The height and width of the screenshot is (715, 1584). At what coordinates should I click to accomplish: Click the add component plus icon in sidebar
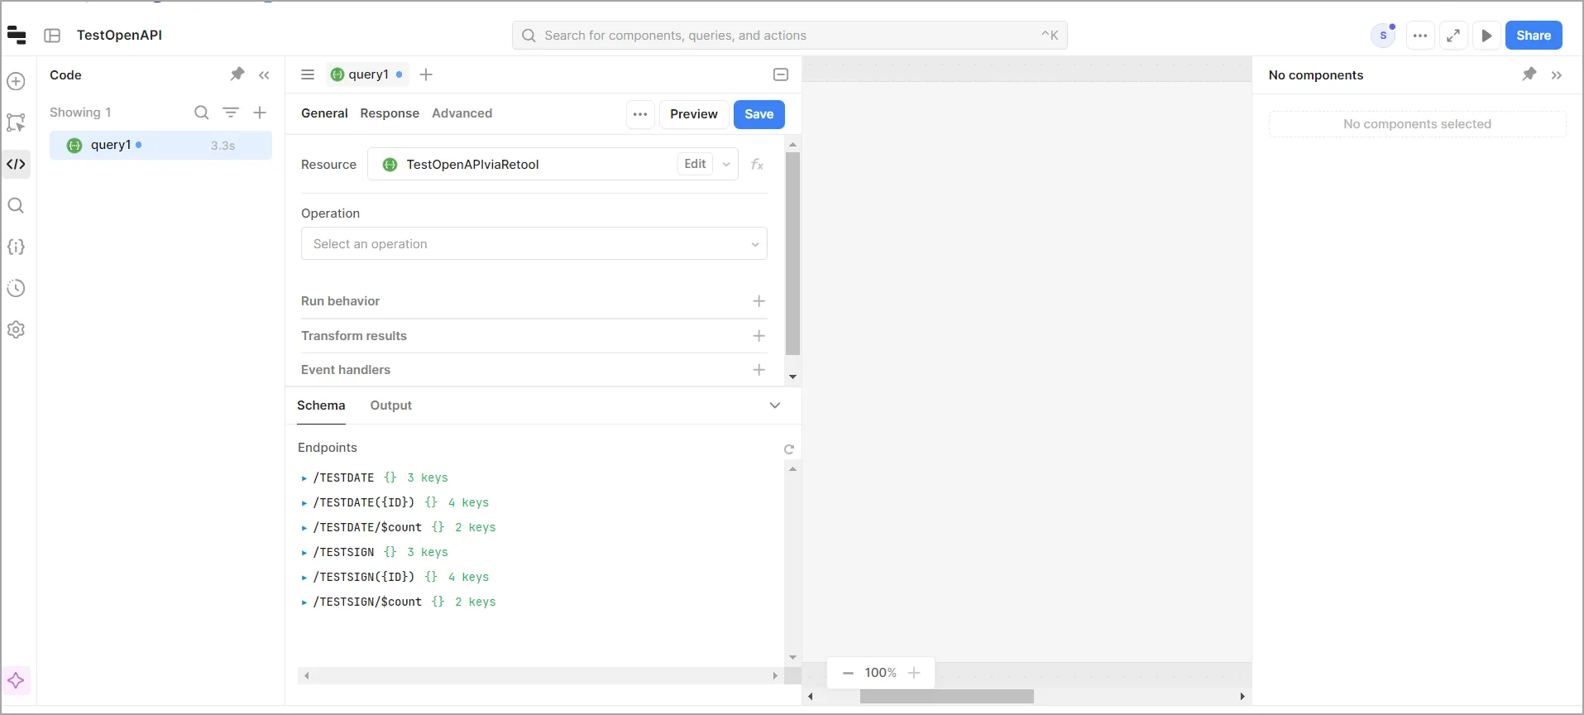pos(16,81)
